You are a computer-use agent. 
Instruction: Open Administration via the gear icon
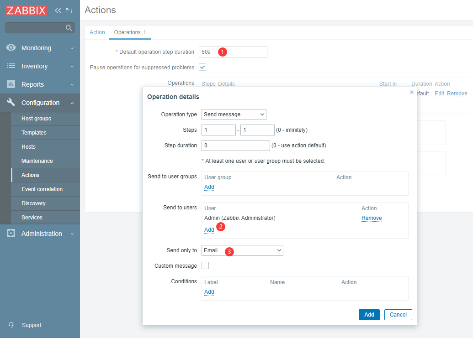pos(11,234)
